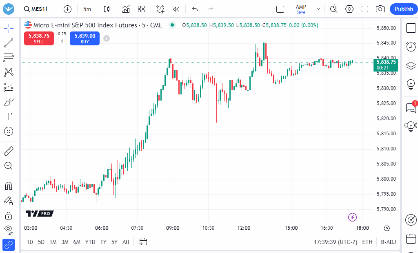Click the 5,838.75 price label on scale

385,62
